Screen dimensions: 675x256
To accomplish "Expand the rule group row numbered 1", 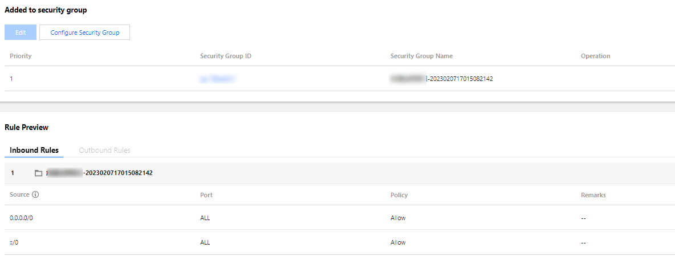I will coord(13,173).
